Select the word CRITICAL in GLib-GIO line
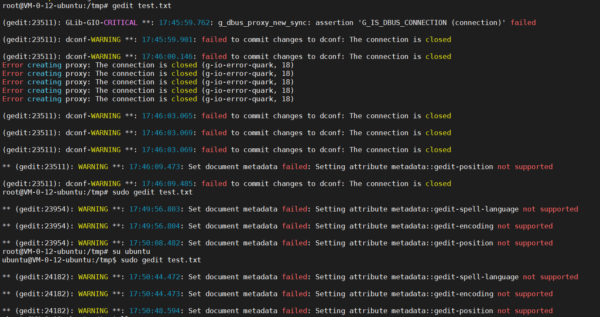 [121, 22]
